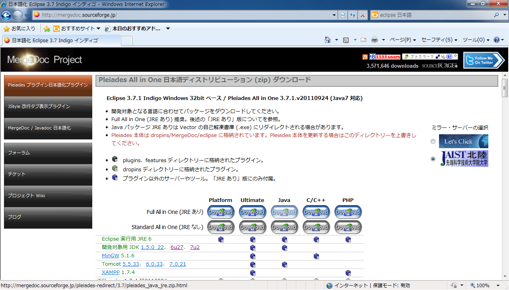Click the 1133 users bookmark counter
The width and height of the screenshot is (509, 290).
[x=388, y=57]
